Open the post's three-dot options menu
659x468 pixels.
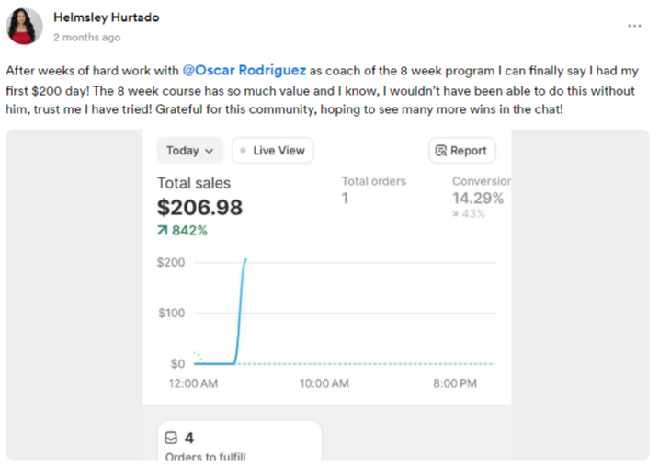[x=634, y=26]
